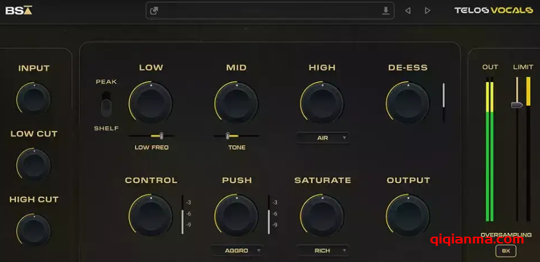540x262 pixels.
Task: Click the LOW FREQ label
Action: pyautogui.click(x=152, y=148)
